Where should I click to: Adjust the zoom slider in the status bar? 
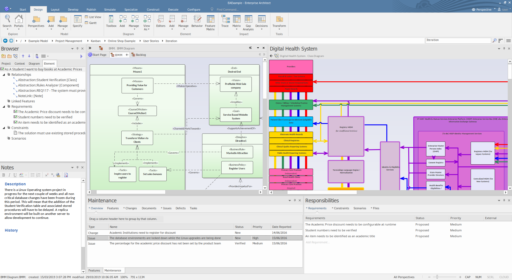pyautogui.click(x=437, y=277)
